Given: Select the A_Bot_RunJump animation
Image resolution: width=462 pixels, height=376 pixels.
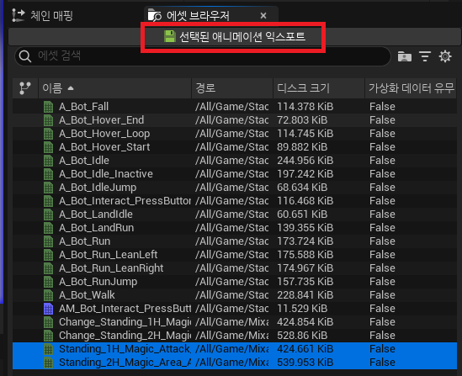Looking at the screenshot, I should pyautogui.click(x=235, y=282).
